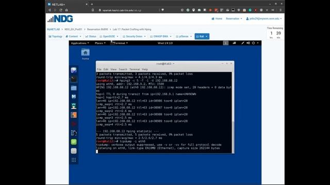Screen dimensions: 330x185
Task: Click the bookmark icon in address bar
Action: 93,10
